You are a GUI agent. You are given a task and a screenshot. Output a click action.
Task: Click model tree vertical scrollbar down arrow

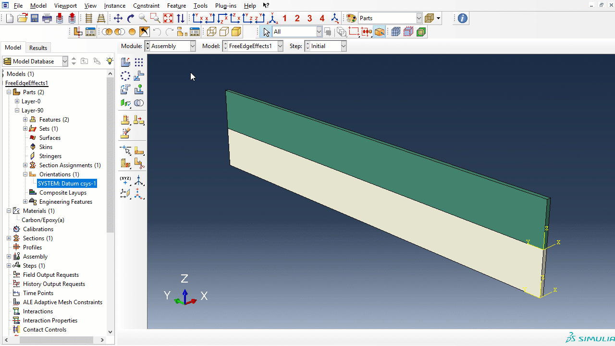pyautogui.click(x=110, y=332)
